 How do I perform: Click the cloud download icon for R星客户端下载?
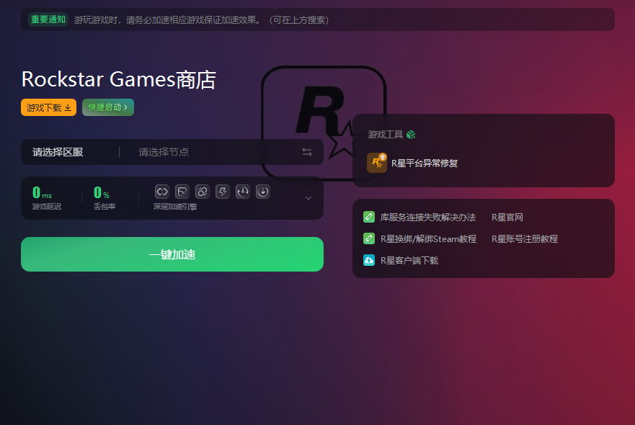point(369,260)
